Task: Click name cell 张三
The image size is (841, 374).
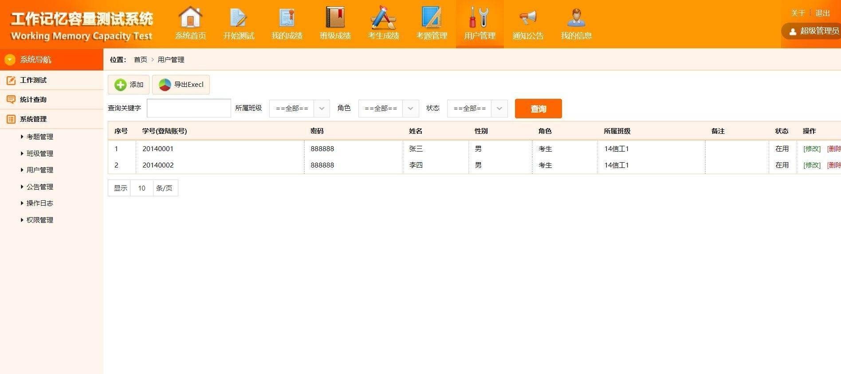Action: pyautogui.click(x=416, y=149)
